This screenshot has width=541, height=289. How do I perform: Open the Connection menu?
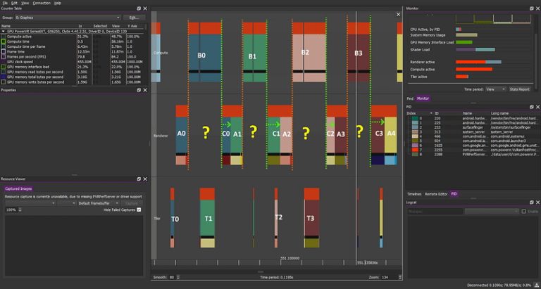click(x=42, y=3)
